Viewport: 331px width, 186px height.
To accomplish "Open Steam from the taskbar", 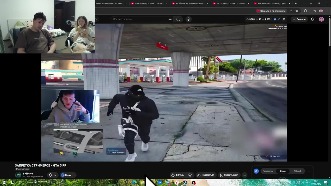I will [185, 183].
